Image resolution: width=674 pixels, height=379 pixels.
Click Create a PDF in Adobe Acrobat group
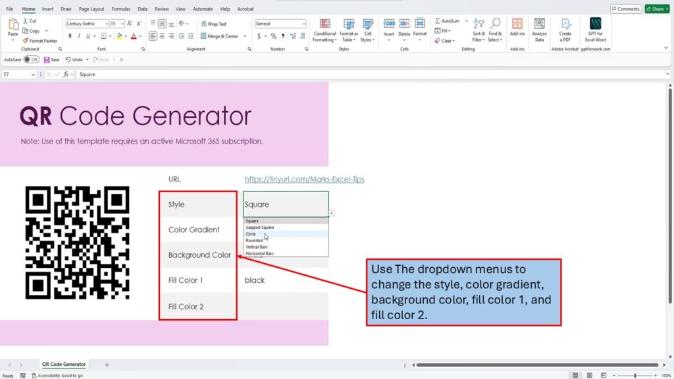(565, 30)
